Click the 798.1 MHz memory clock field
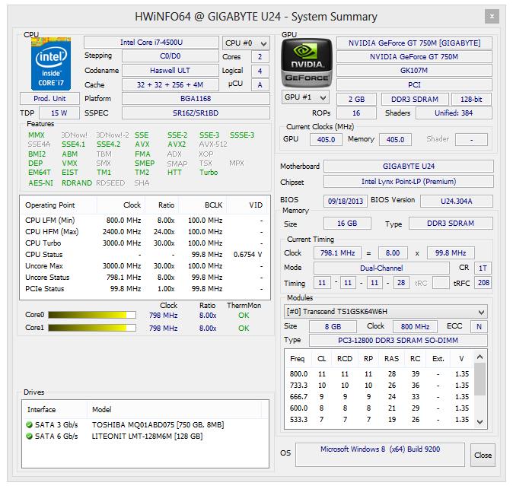 click(337, 252)
